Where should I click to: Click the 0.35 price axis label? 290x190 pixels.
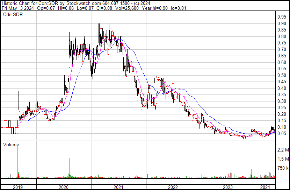pyautogui.click(x=282, y=95)
